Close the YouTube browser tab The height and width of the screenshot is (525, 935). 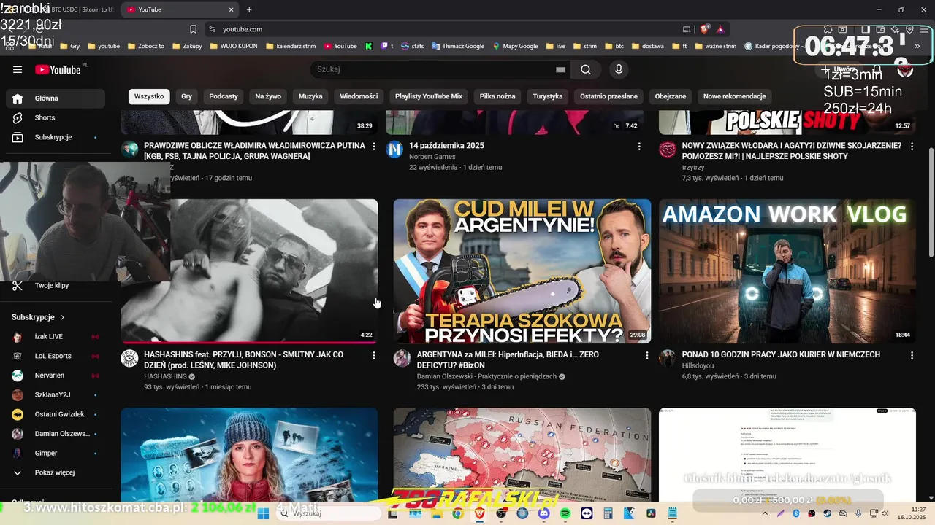click(x=232, y=9)
